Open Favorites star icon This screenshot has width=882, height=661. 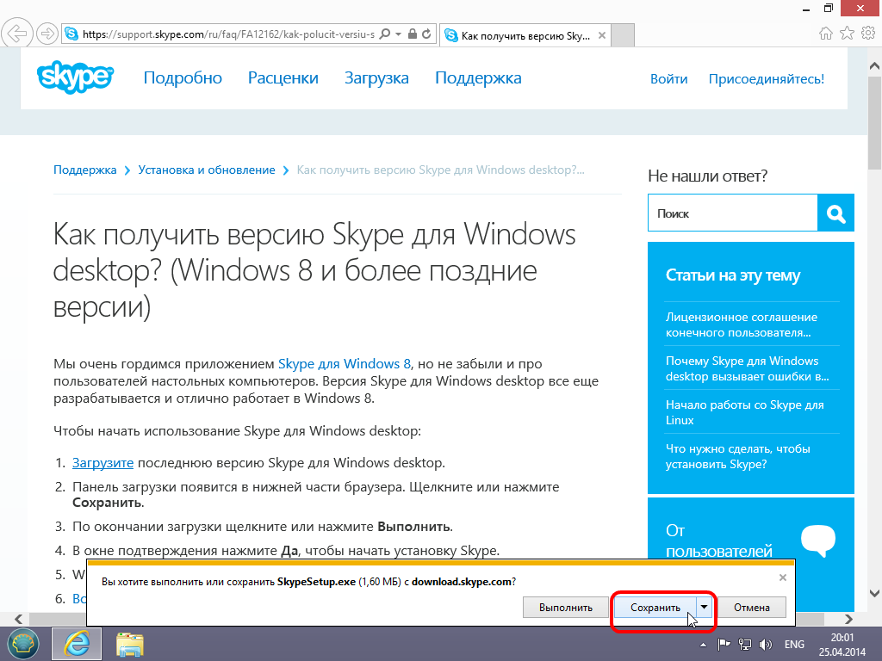848,34
